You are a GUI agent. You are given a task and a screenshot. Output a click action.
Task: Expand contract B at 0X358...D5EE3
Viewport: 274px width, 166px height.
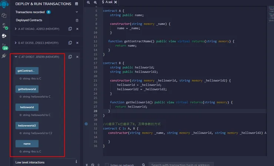pos(16,43)
